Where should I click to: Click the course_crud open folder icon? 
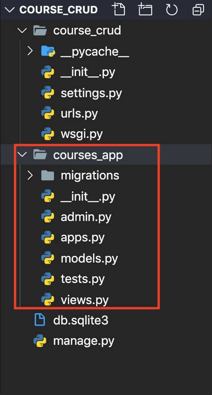[x=40, y=31]
